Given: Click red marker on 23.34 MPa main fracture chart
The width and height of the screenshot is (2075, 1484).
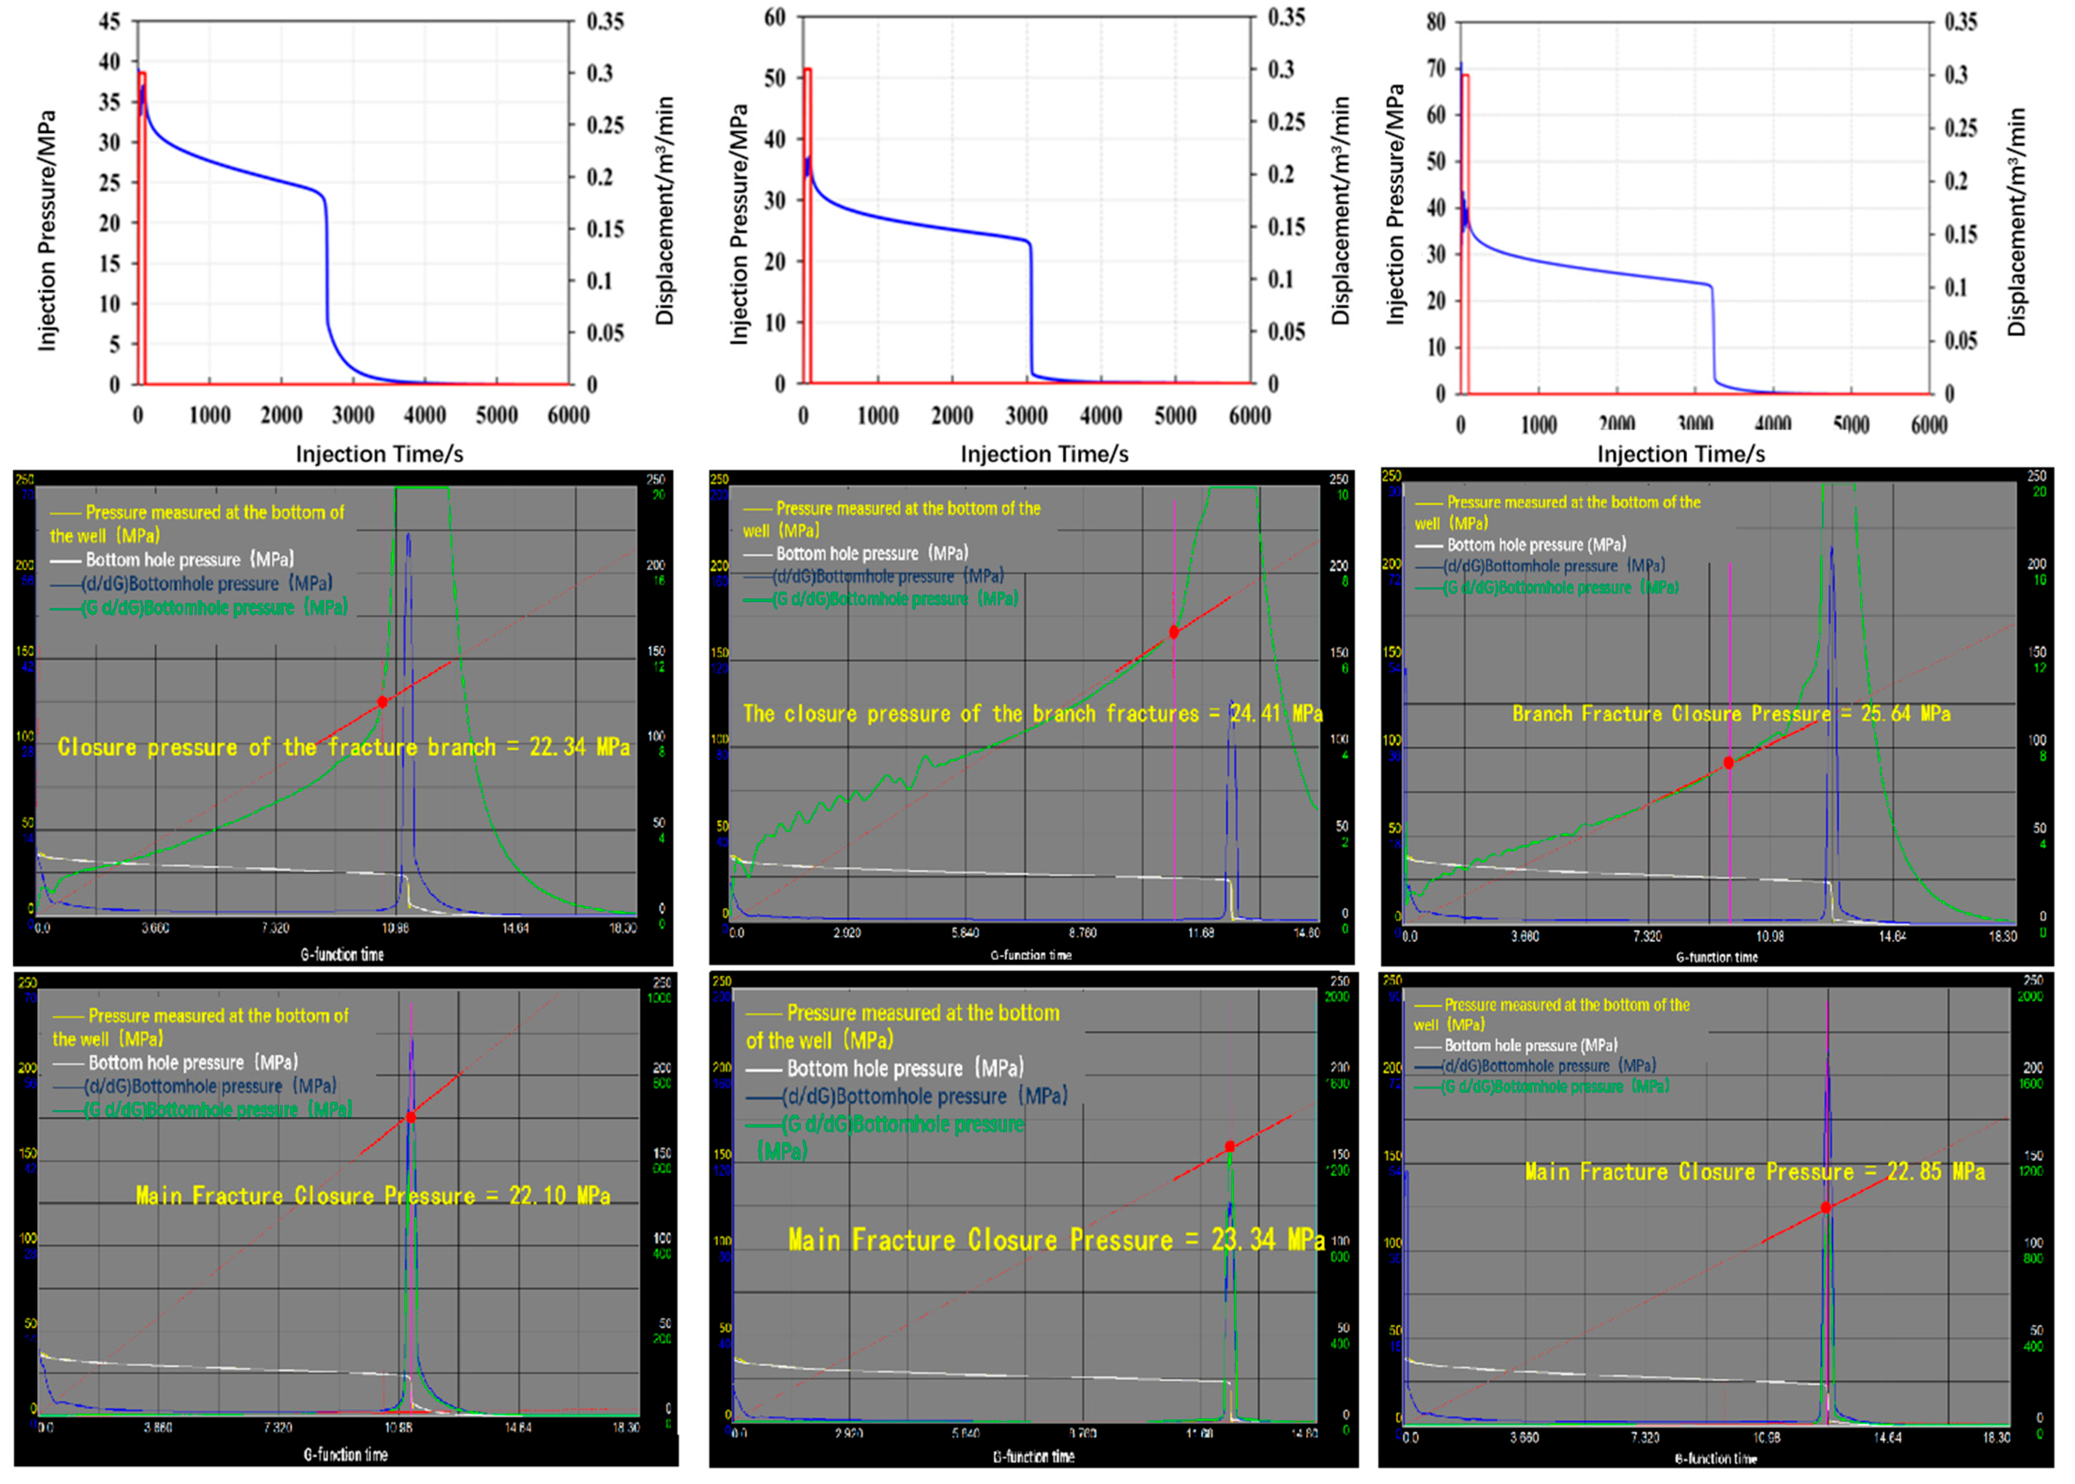Looking at the screenshot, I should point(1229,1146).
